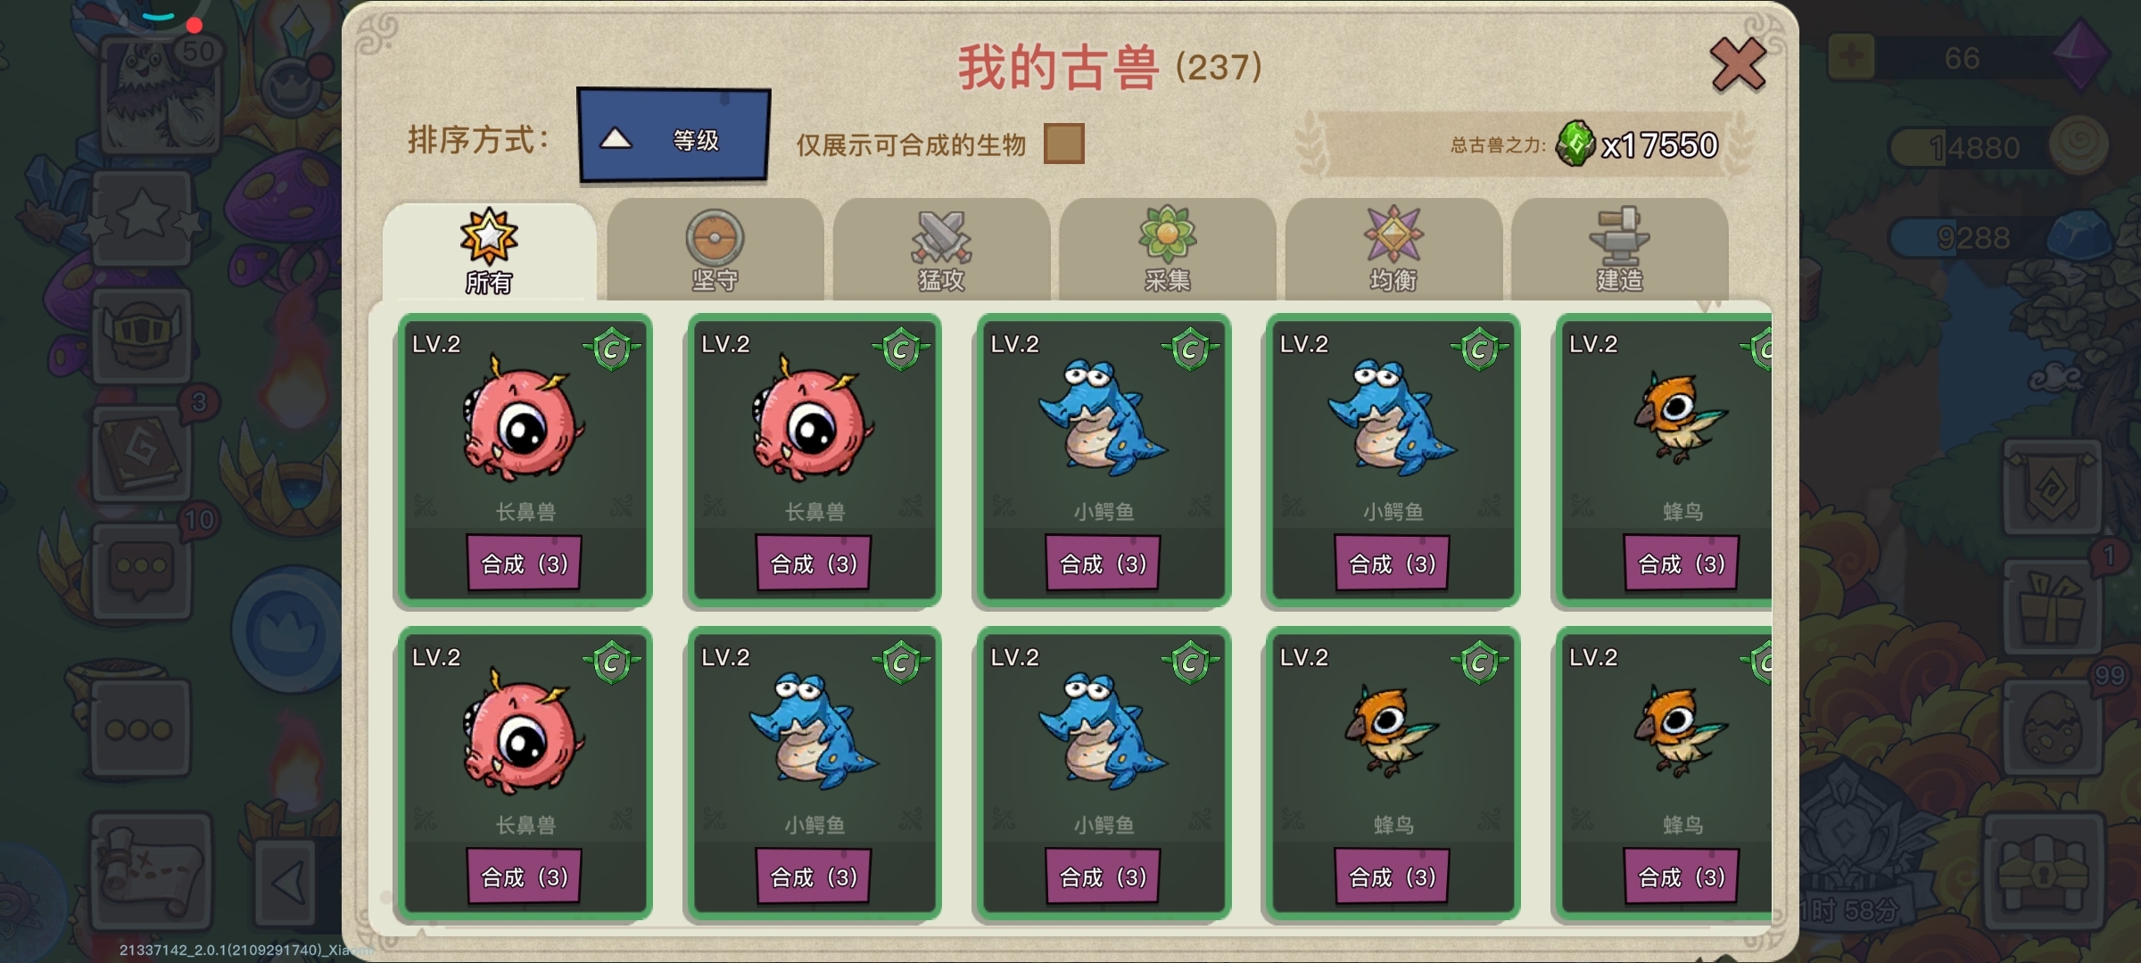Switch to the 坚守 shield tab
The height and width of the screenshot is (963, 2141).
(715, 251)
